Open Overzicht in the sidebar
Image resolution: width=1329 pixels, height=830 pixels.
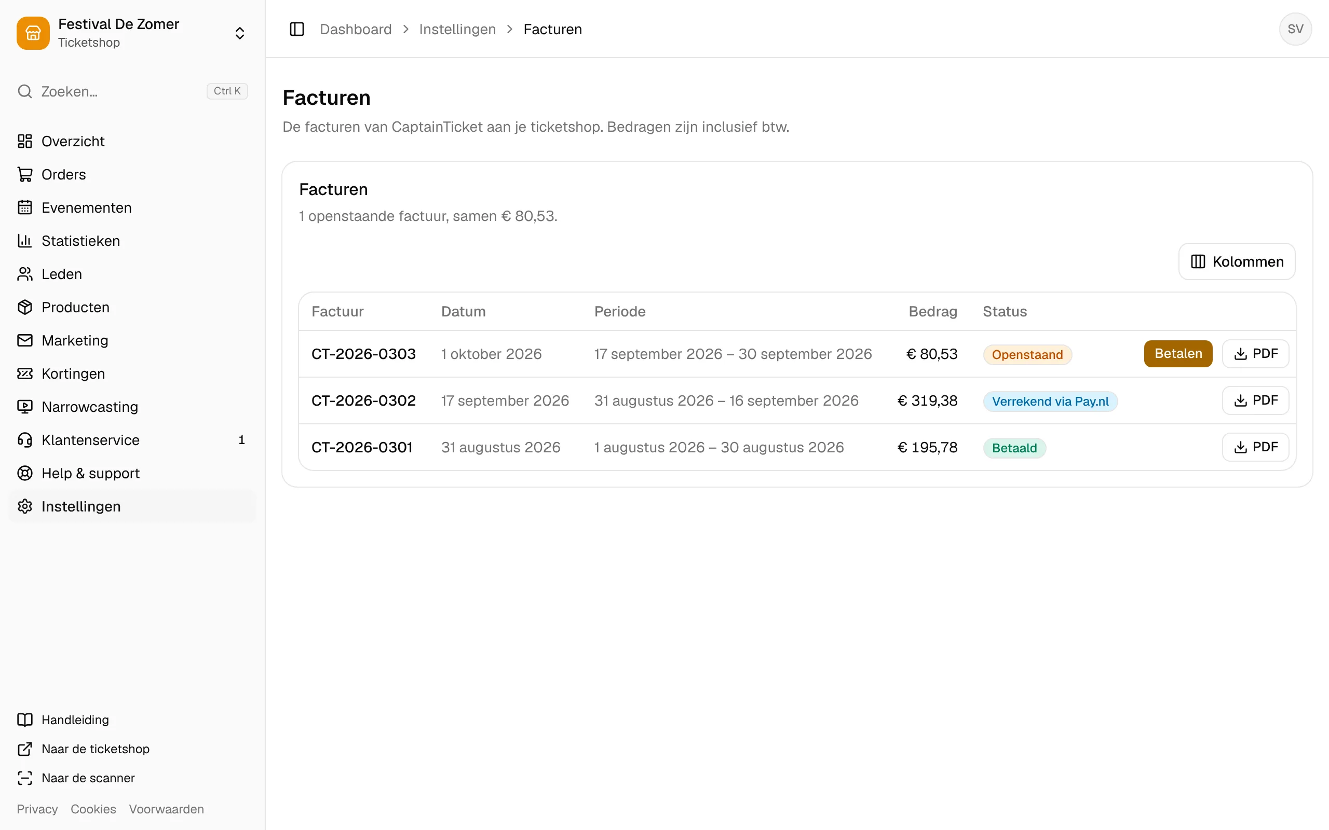(x=132, y=141)
